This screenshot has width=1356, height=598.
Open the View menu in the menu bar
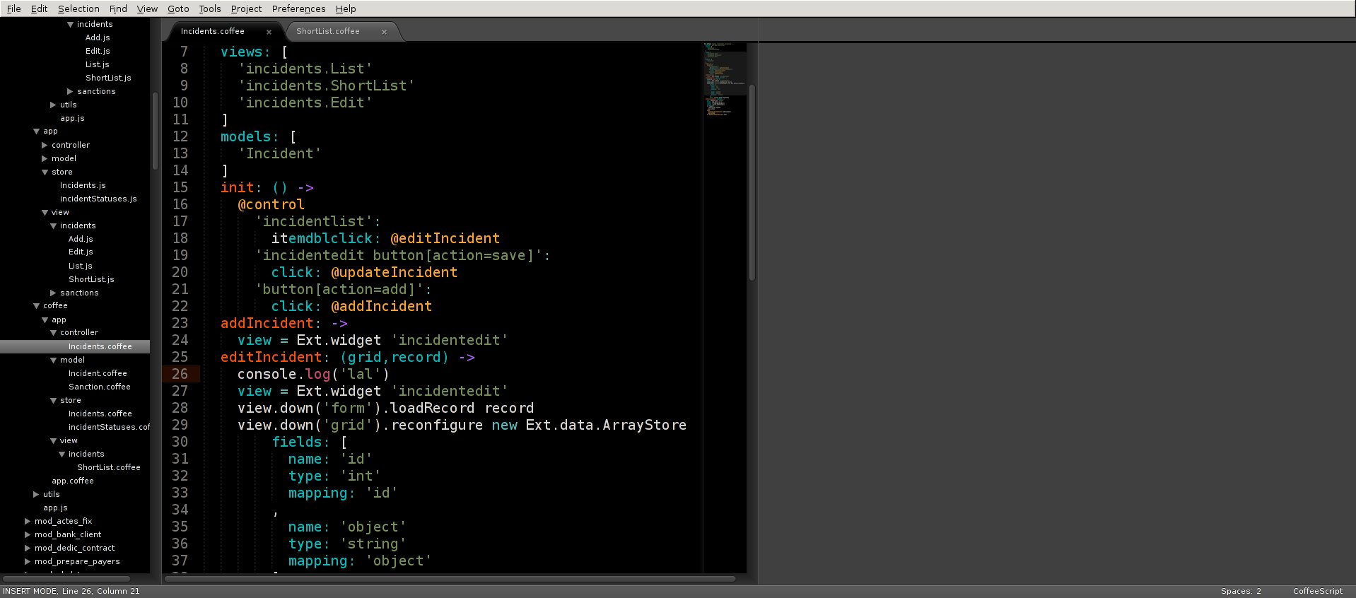(x=147, y=8)
